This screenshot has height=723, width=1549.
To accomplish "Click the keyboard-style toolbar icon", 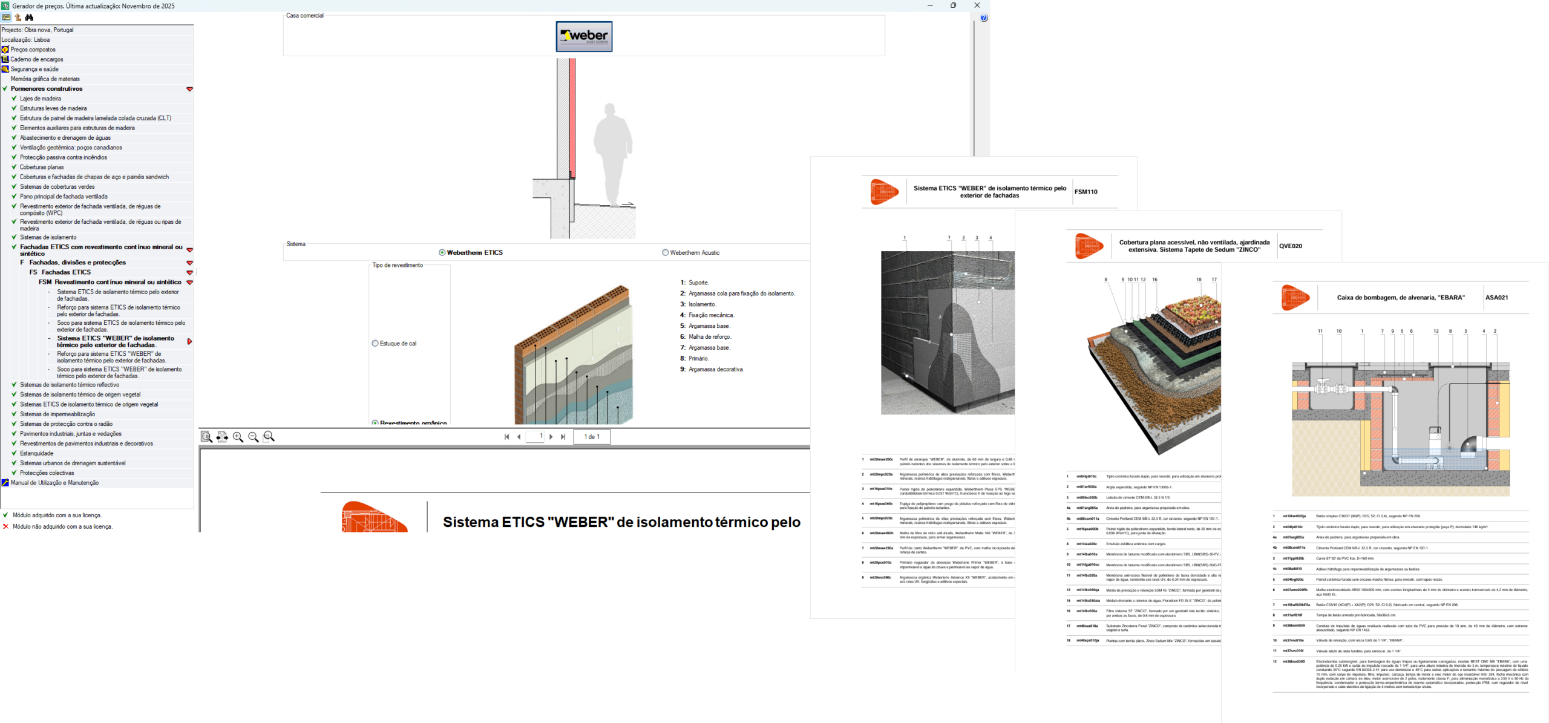I will tap(6, 18).
